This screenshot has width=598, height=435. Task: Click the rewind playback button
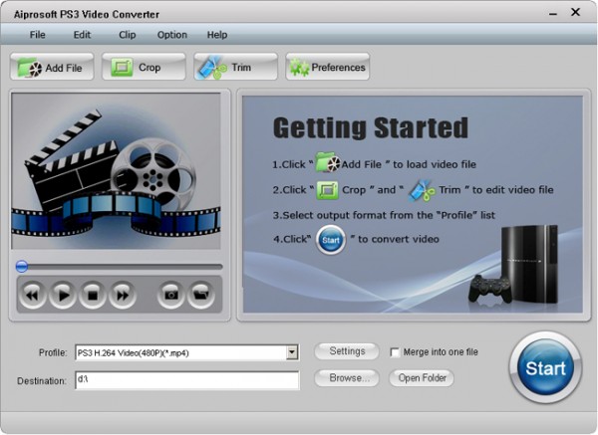(33, 295)
